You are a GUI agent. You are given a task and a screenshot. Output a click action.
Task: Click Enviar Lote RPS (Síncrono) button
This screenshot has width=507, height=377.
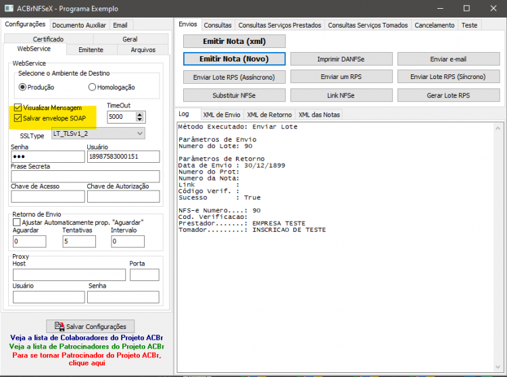[448, 77]
